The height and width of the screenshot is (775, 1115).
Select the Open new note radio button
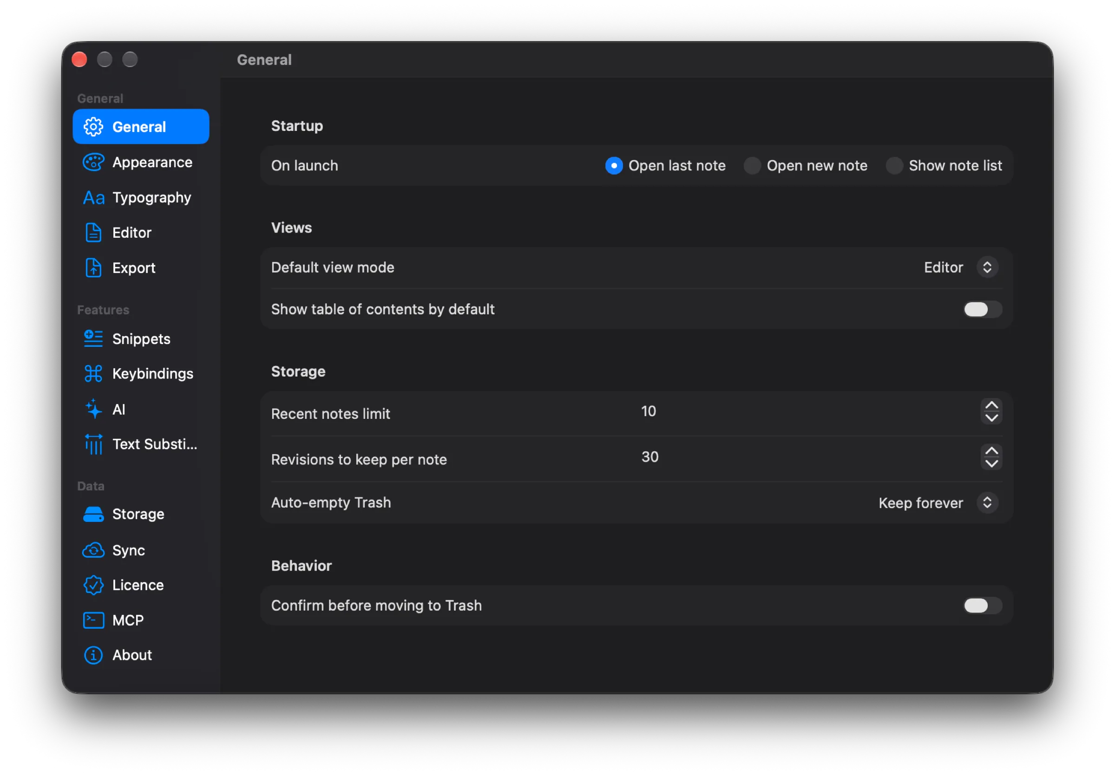coord(752,165)
